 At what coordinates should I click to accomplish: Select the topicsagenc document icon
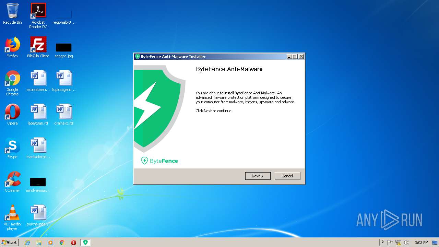coord(64,81)
